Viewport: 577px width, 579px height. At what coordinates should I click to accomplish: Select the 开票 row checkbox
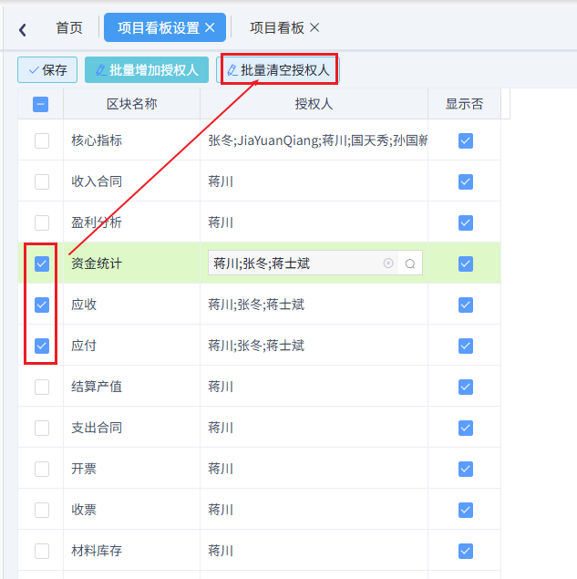42,469
